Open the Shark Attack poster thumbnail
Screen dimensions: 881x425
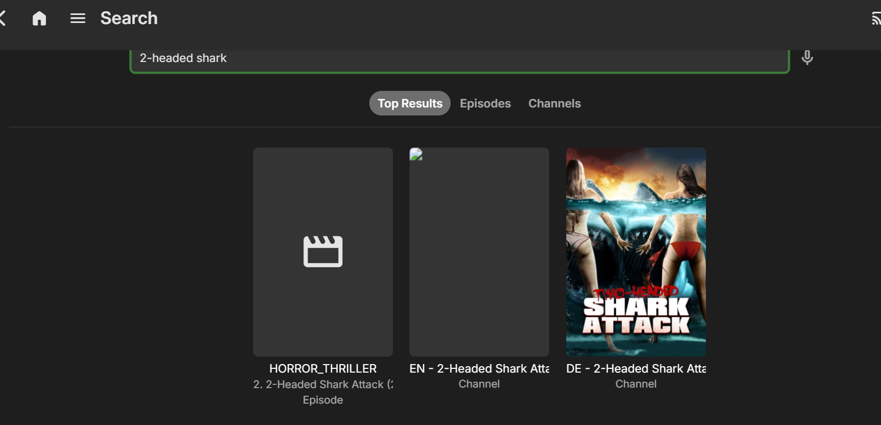636,252
